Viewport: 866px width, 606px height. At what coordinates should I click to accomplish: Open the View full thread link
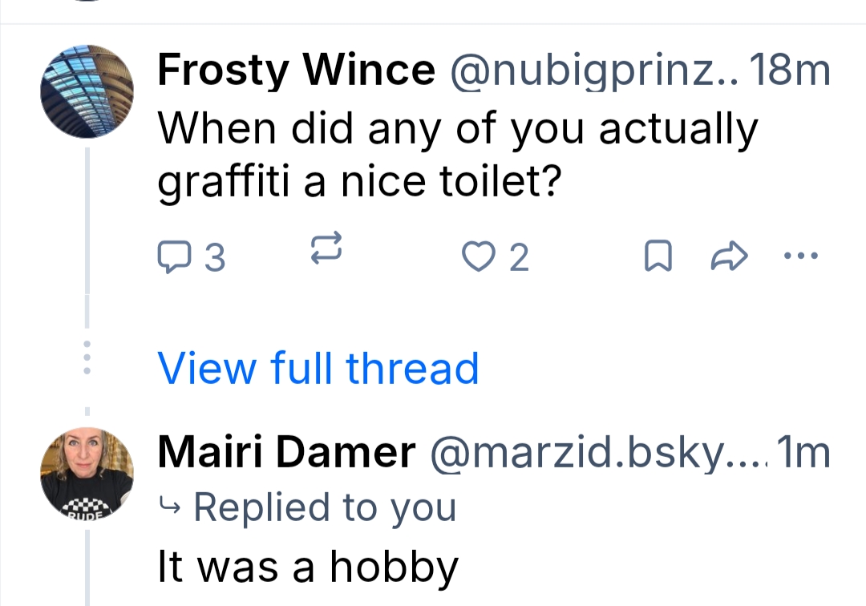(318, 368)
